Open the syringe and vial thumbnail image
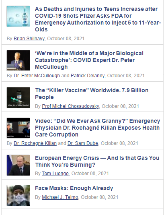 pos(18,97)
